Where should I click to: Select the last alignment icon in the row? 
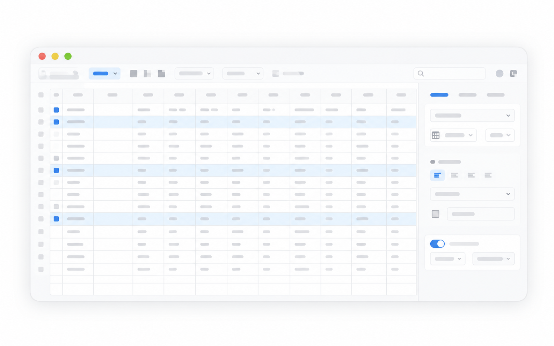(x=488, y=175)
